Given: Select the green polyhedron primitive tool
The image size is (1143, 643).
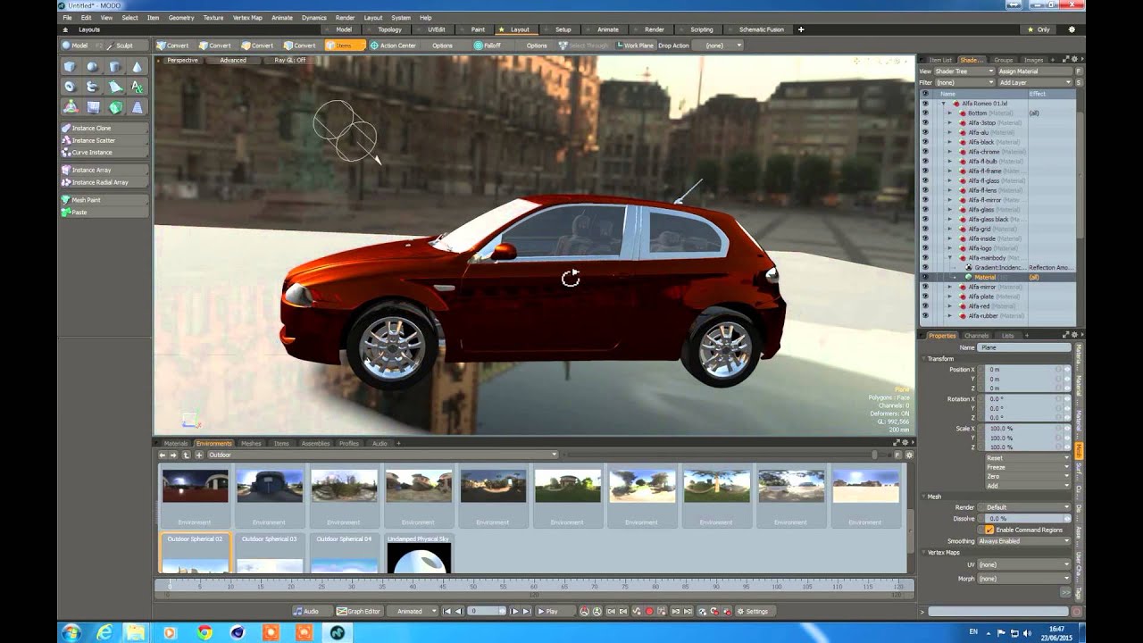Looking at the screenshot, I should tap(115, 107).
